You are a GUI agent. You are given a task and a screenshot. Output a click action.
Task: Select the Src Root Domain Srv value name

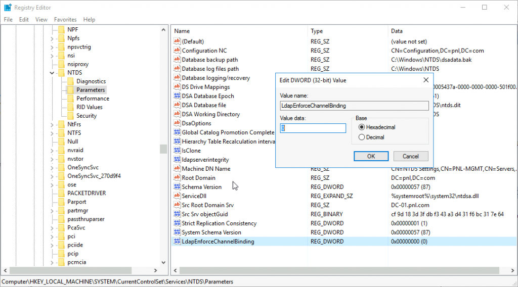[208, 205]
